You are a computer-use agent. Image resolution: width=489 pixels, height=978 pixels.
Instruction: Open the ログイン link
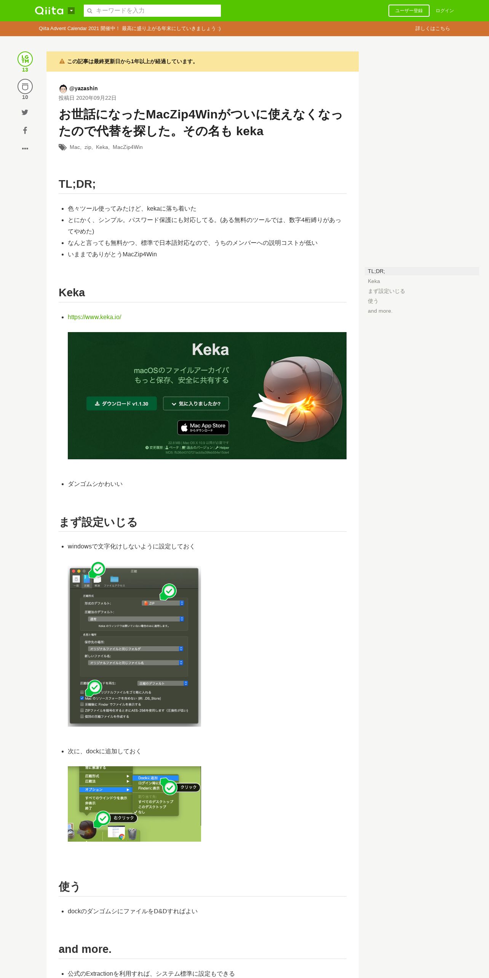pos(445,11)
